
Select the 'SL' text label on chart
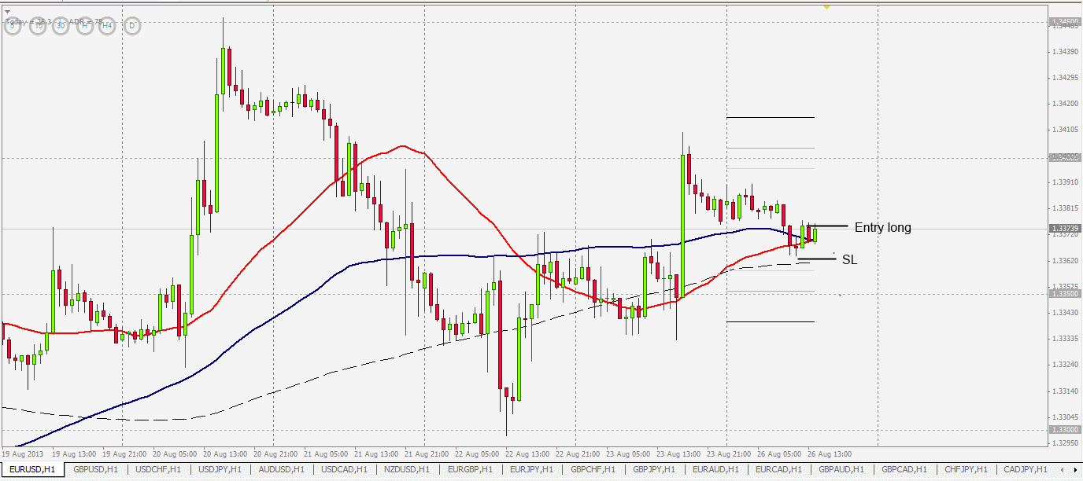pyautogui.click(x=849, y=259)
